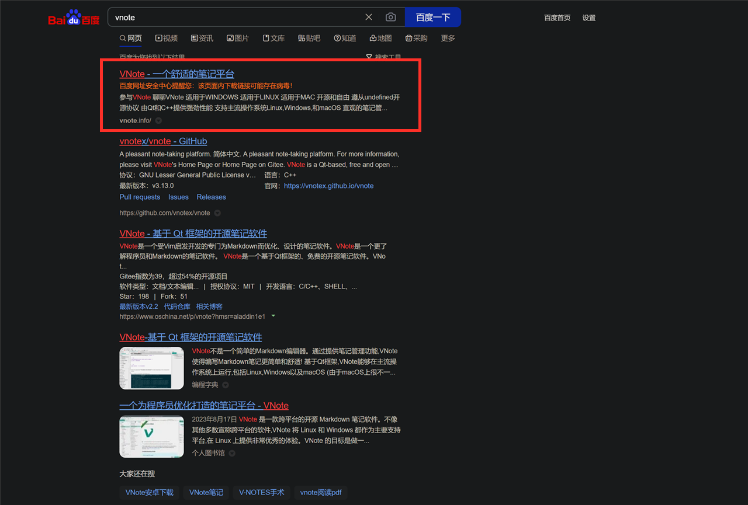
Task: Clear the search box with the X icon
Action: (369, 18)
